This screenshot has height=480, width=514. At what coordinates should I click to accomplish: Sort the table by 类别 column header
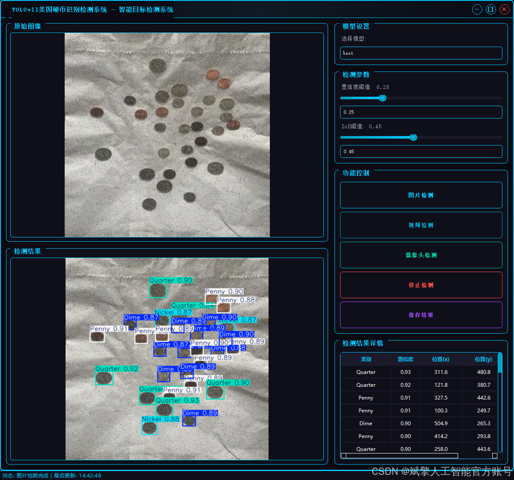[366, 359]
